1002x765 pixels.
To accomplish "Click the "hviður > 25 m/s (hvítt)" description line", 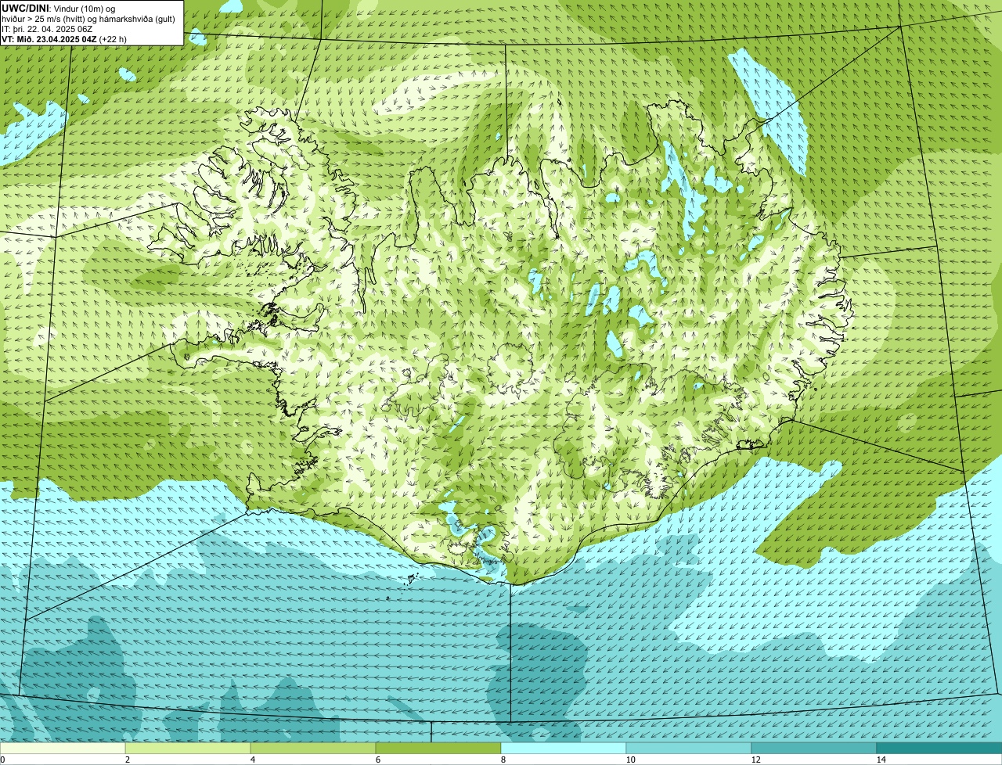I will tap(88, 18).
